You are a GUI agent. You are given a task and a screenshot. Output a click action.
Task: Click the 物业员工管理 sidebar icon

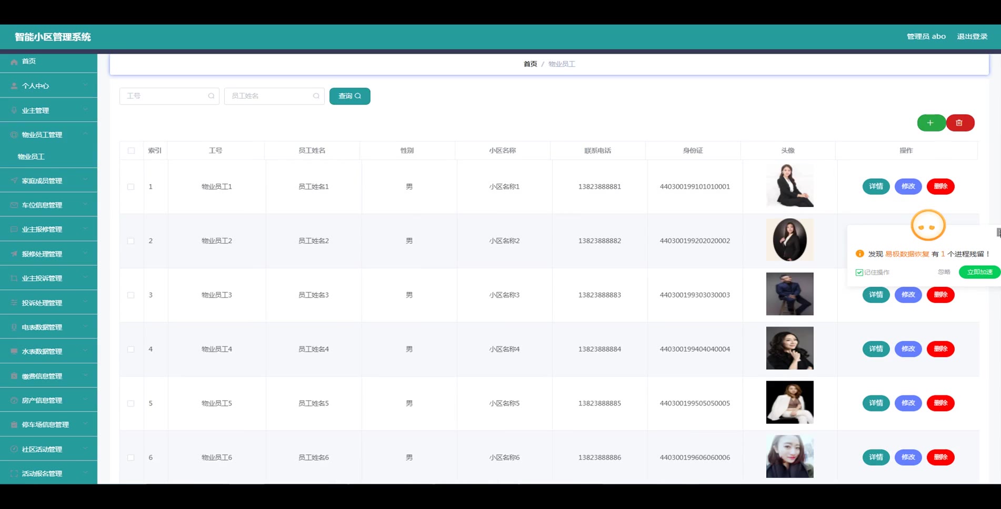(x=14, y=135)
